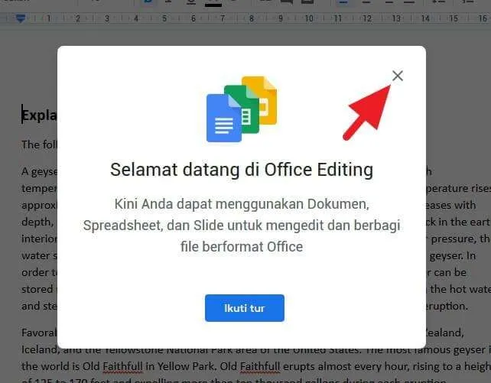Screen dimensions: 491x383
Task: Close the Office Editing welcome dialog
Action: pos(398,76)
